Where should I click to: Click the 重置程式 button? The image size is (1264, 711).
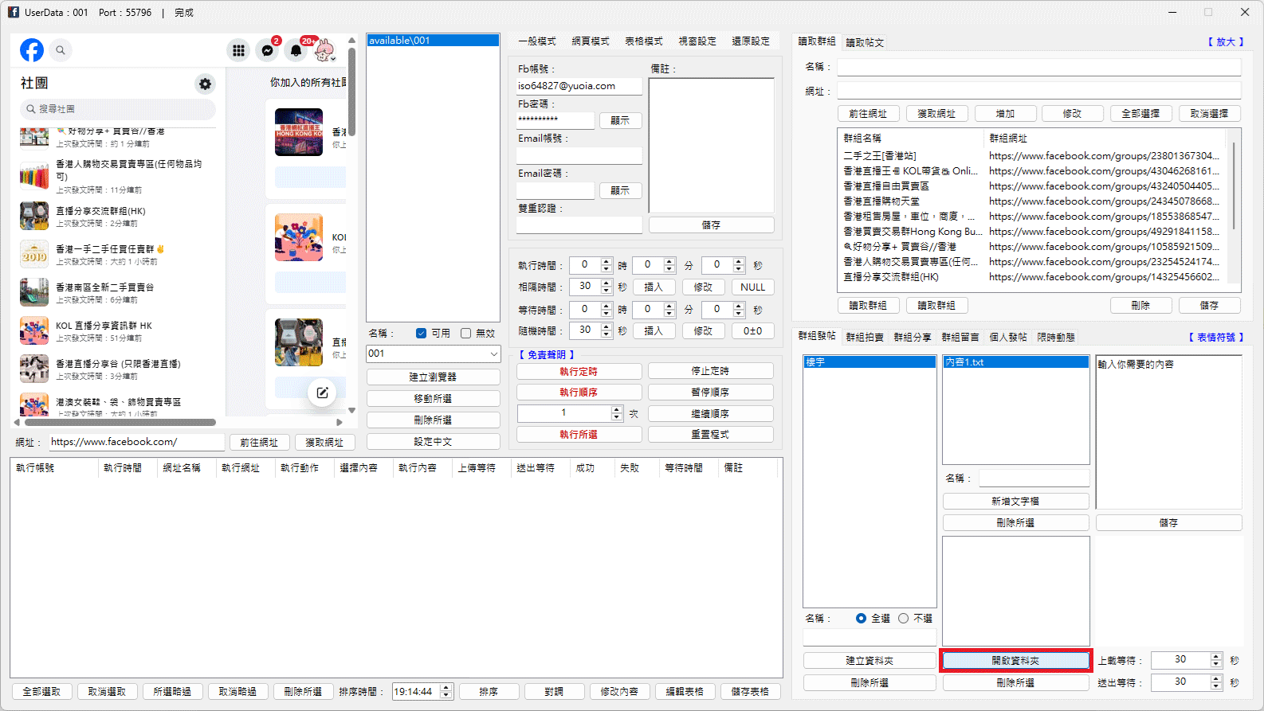pyautogui.click(x=710, y=435)
